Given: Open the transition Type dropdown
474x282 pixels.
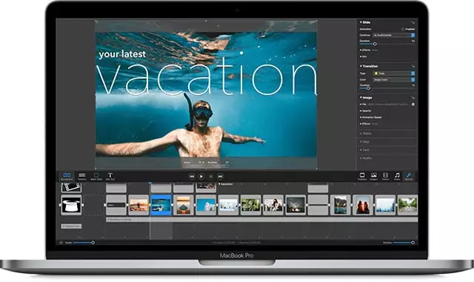Looking at the screenshot, I should pos(394,73).
